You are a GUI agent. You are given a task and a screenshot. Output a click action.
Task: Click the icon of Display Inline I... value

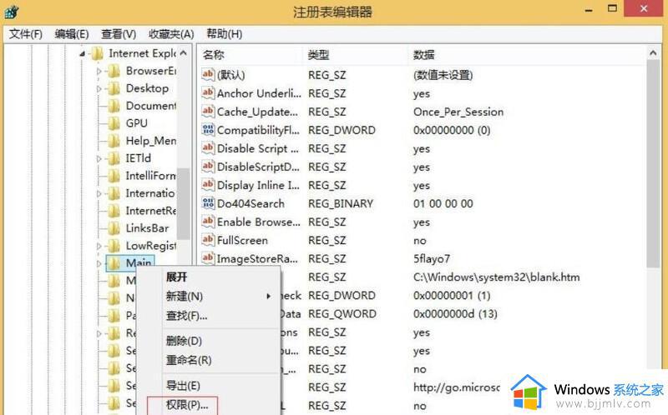(208, 185)
